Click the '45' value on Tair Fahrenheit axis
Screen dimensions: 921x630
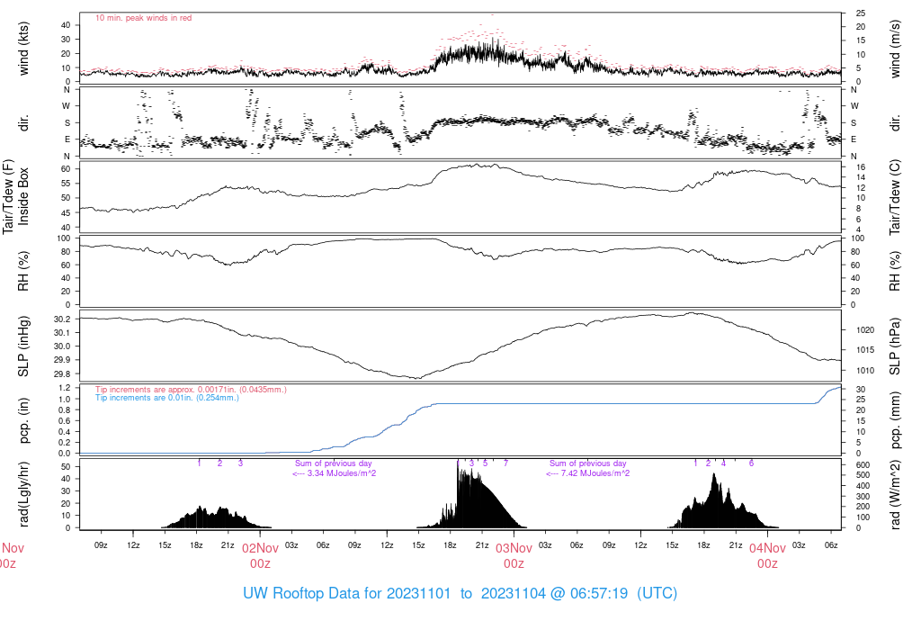pos(65,213)
